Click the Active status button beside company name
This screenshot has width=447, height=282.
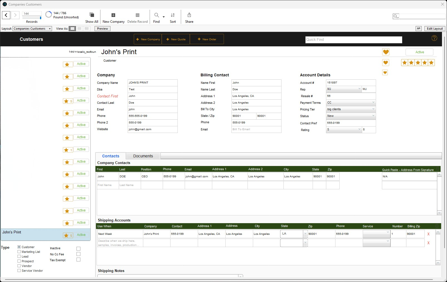pos(419,52)
